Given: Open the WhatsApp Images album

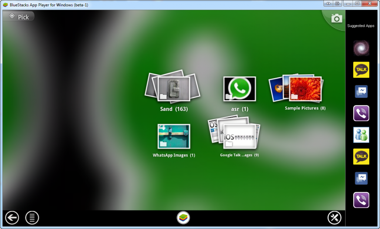Looking at the screenshot, I should point(174,140).
